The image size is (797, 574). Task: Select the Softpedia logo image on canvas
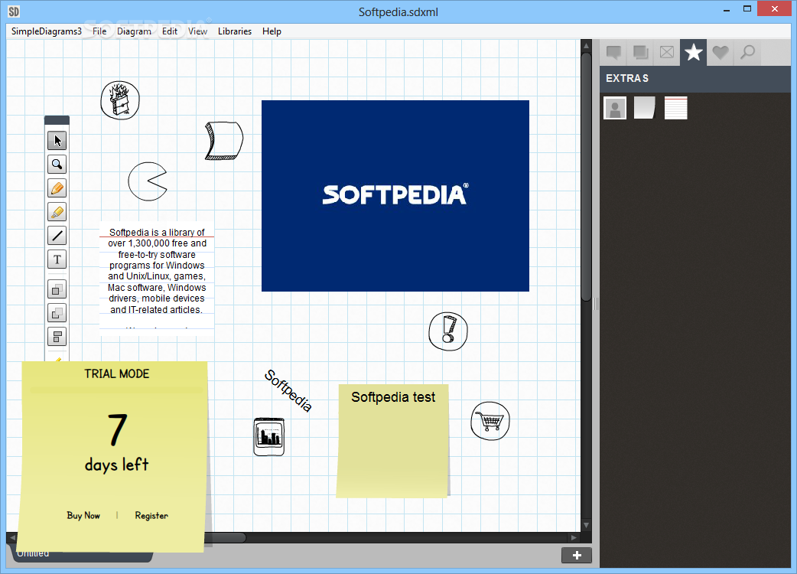coord(395,196)
